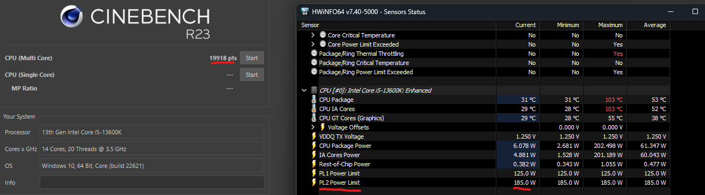Select the IA Cores Power row label
The width and height of the screenshot is (705, 195).
coord(339,155)
